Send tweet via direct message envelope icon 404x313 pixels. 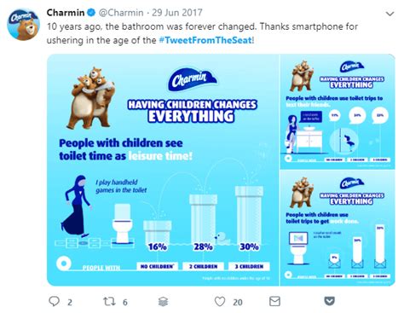(x=274, y=301)
